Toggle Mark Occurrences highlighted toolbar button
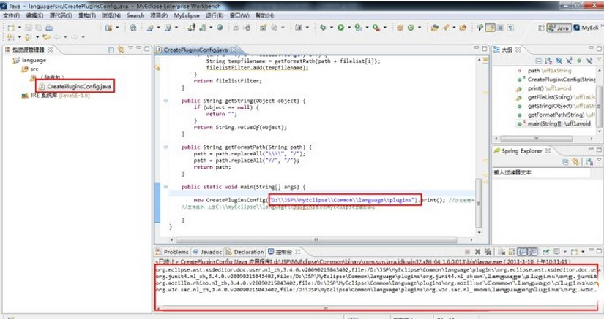This screenshot has width=604, height=319. (x=491, y=28)
